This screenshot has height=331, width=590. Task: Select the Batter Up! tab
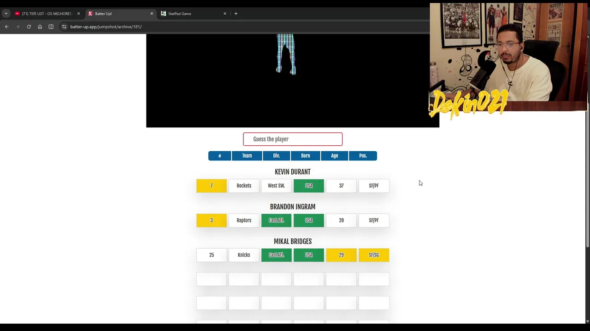pyautogui.click(x=120, y=14)
